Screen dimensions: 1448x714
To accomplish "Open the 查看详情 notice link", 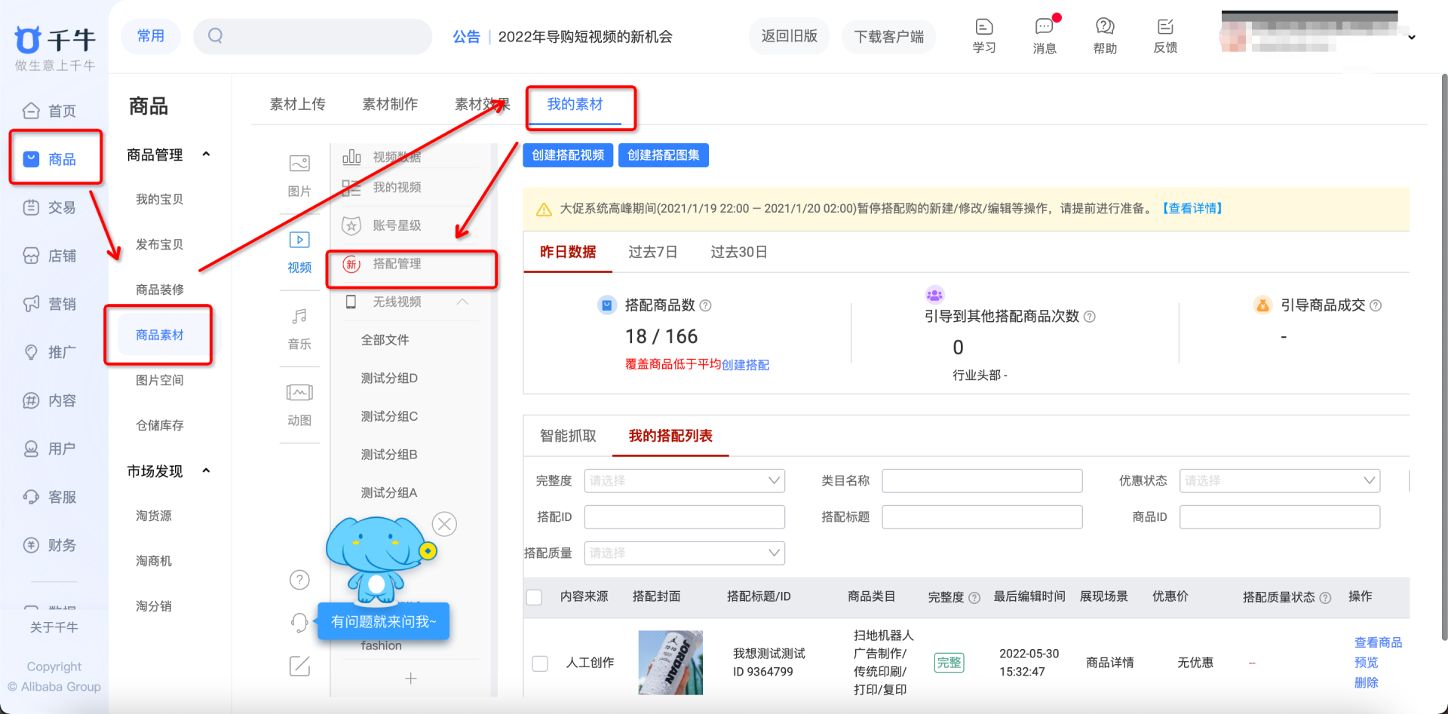I will [1191, 209].
